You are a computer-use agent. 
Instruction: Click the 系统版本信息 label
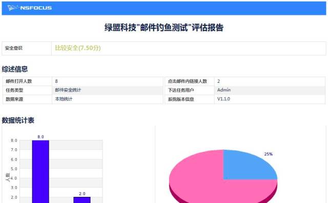pos(181,99)
